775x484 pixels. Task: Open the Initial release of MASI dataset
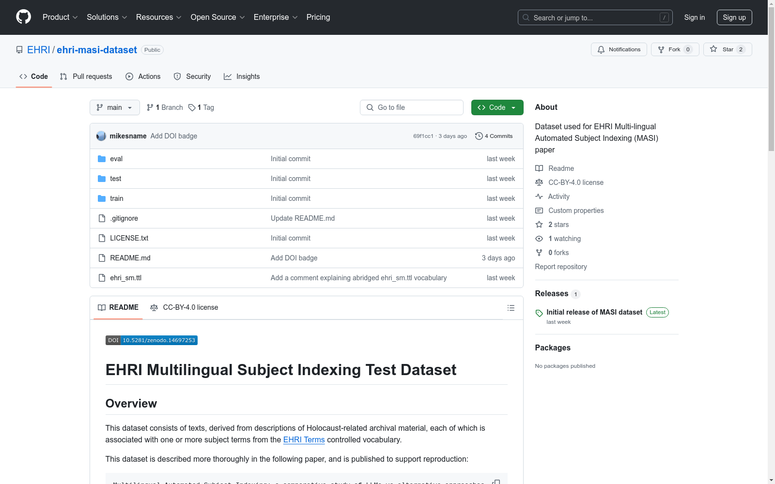[594, 312]
